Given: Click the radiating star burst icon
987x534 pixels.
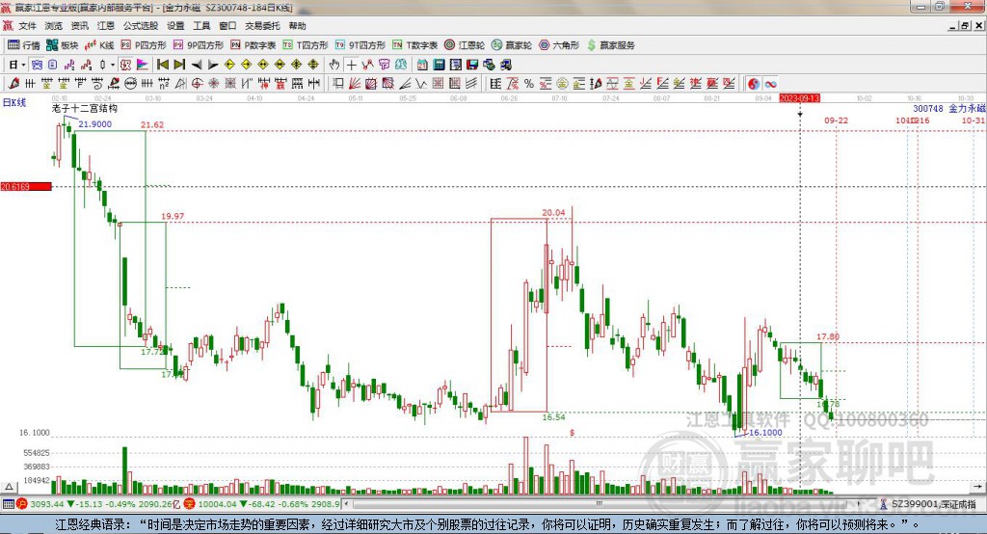Looking at the screenshot, I should coord(214,83).
